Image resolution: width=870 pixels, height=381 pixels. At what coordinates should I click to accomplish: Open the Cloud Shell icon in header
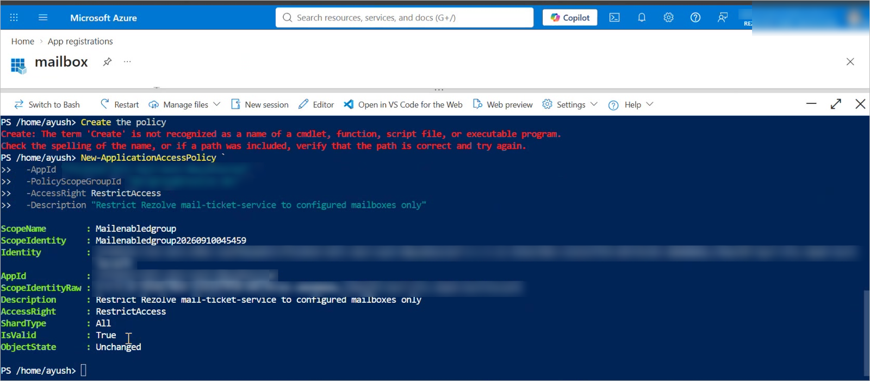pyautogui.click(x=614, y=17)
